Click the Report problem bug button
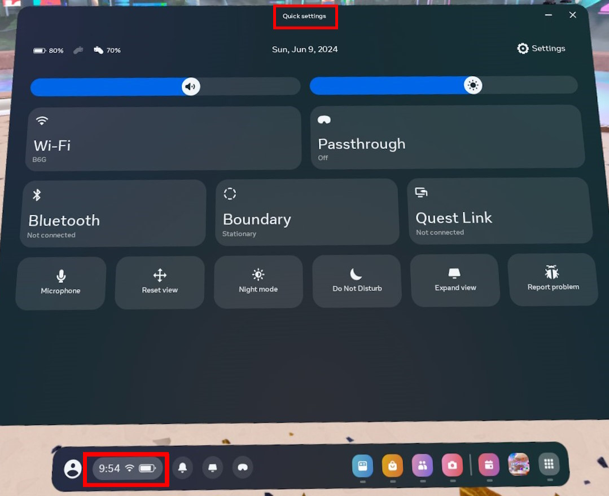609x496 pixels. click(x=553, y=279)
